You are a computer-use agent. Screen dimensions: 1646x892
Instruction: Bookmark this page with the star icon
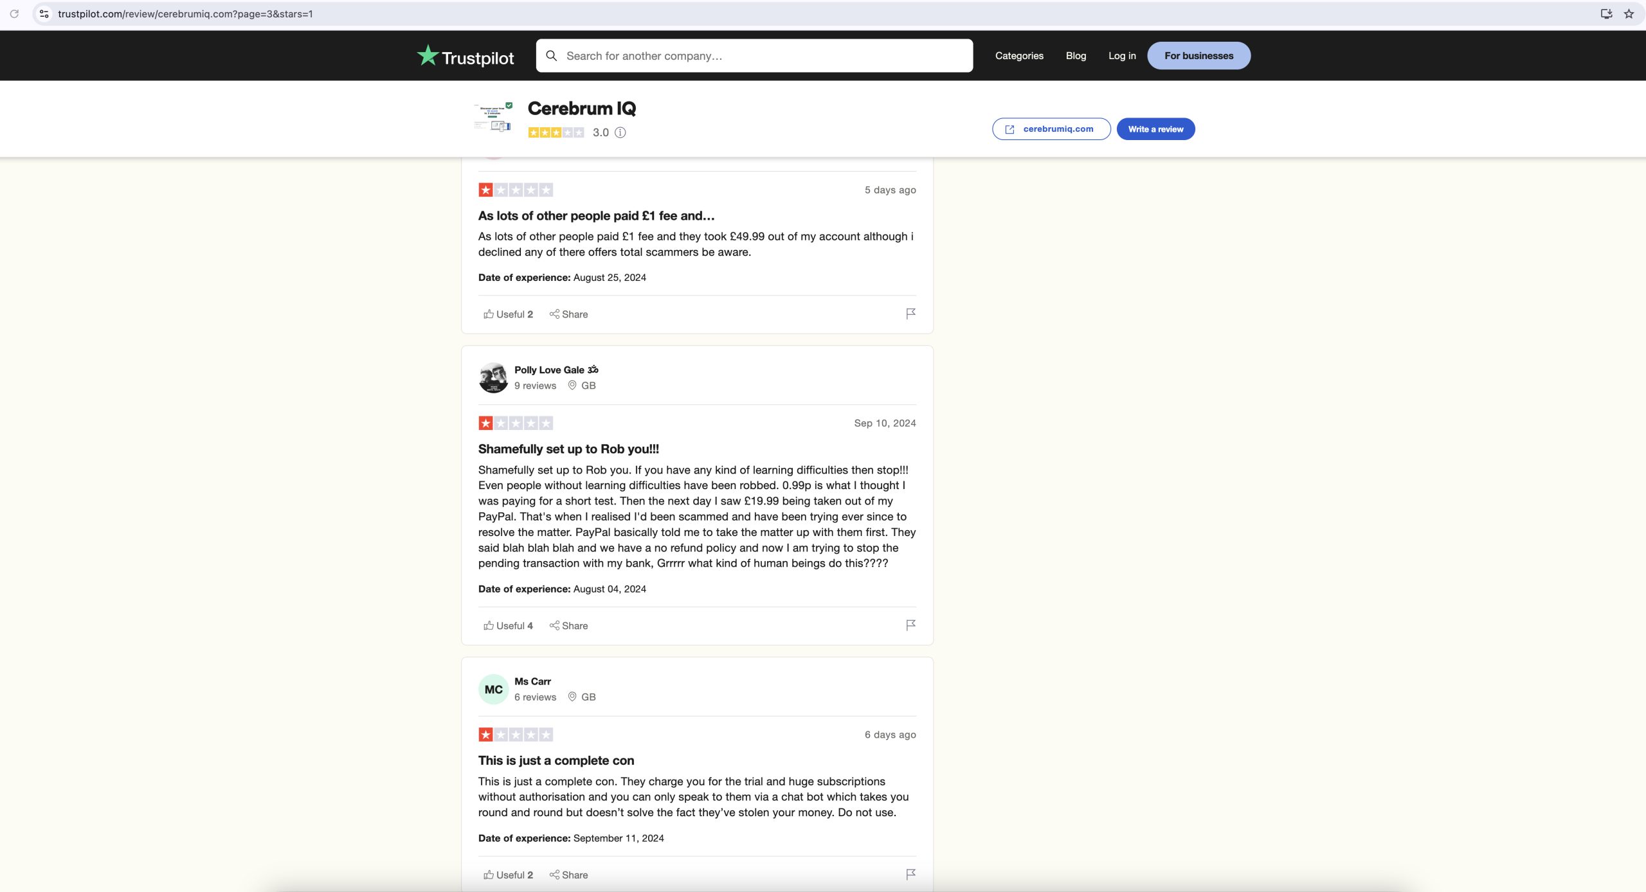[x=1629, y=13]
